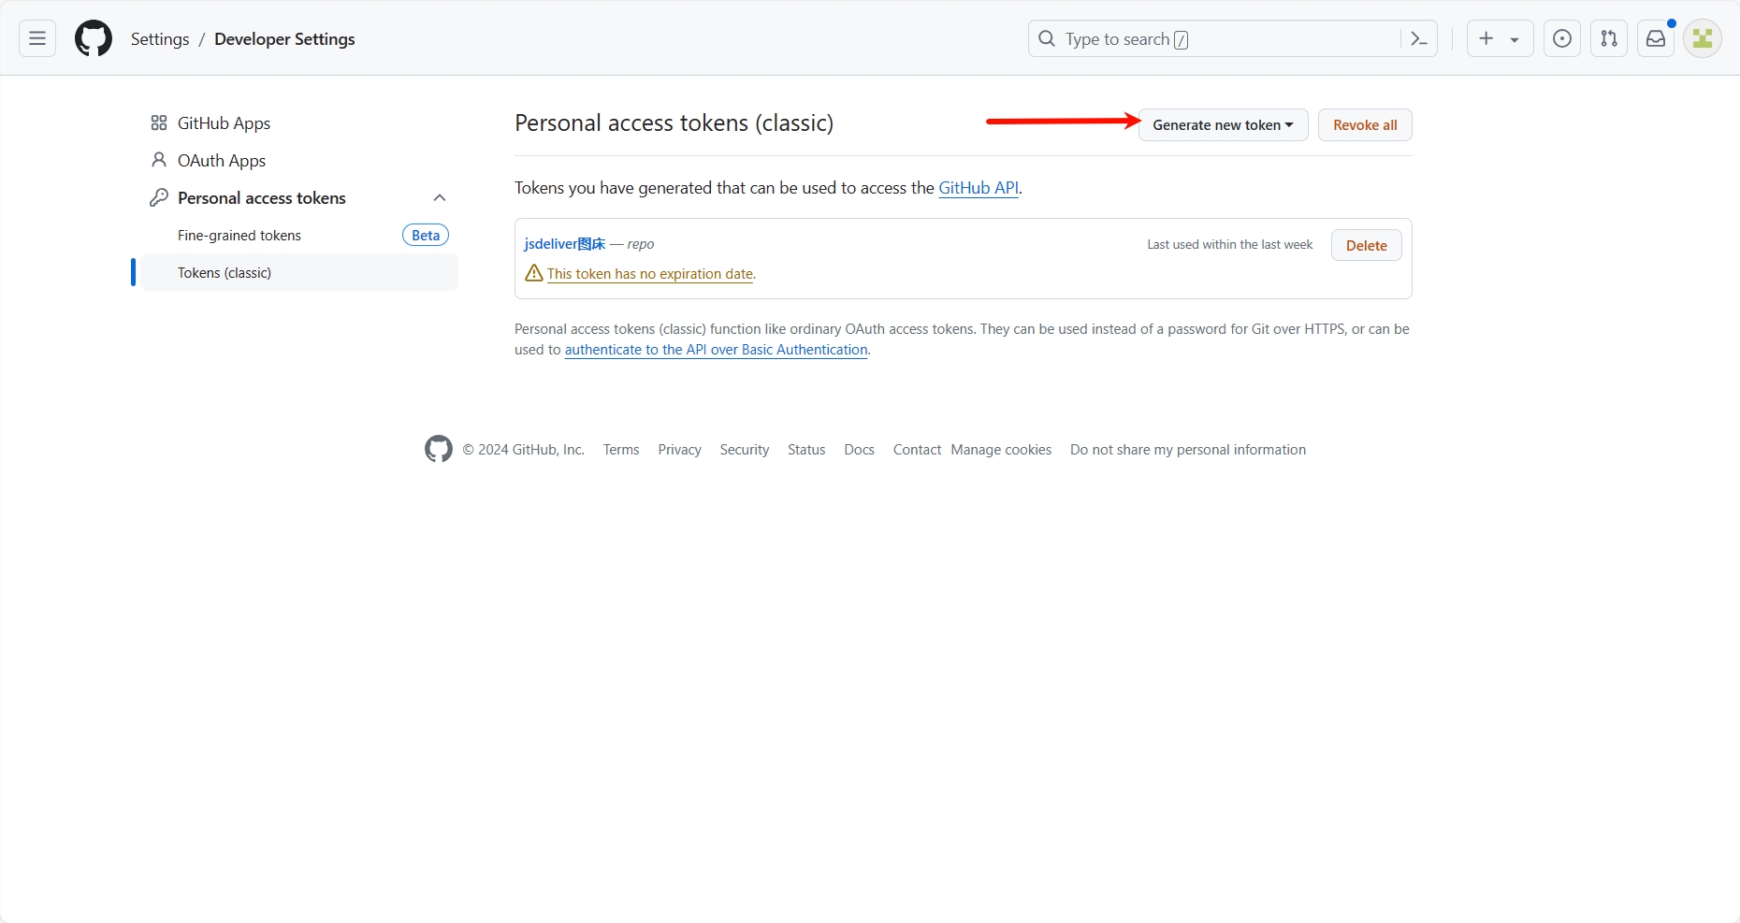Click the GitHub logo in the header

click(x=94, y=38)
